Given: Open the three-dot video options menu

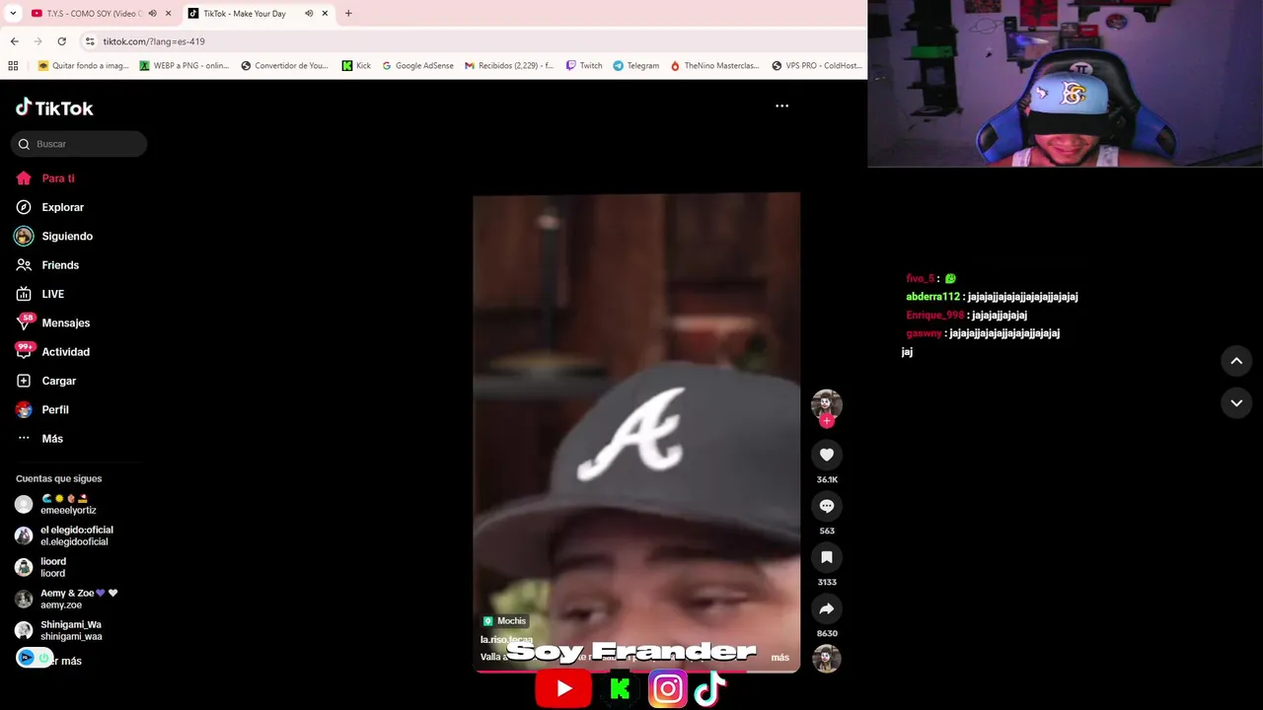Looking at the screenshot, I should pos(781,106).
